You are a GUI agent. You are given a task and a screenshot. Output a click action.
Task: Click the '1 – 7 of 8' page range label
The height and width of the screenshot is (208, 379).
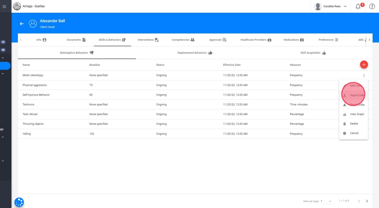344,201
